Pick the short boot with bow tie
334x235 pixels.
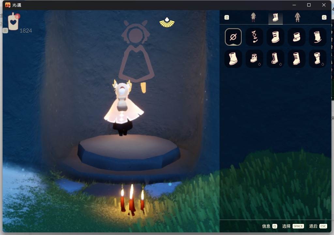(x=296, y=37)
